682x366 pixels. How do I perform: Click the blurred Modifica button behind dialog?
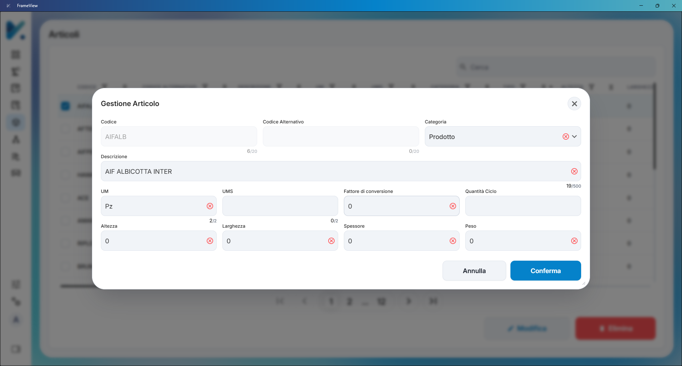coord(527,328)
